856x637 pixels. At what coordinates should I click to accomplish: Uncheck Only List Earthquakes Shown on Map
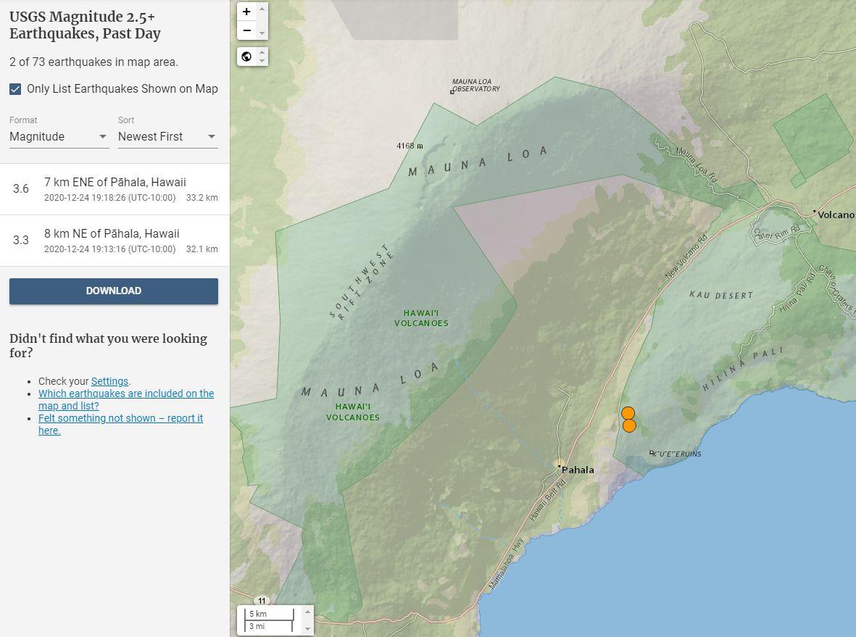[15, 89]
